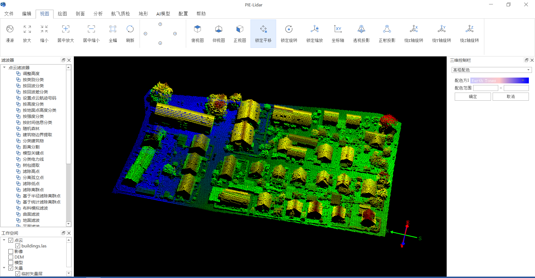Select the 正射投影 orthographic projection icon
This screenshot has height=278, width=535.
click(x=387, y=29)
